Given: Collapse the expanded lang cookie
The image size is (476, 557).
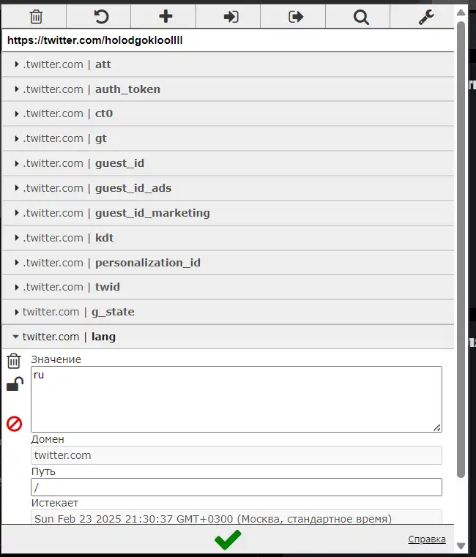Looking at the screenshot, I should pyautogui.click(x=228, y=337).
